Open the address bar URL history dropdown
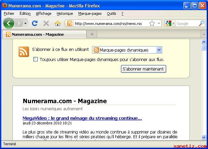The image size is (208, 149). tap(159, 24)
